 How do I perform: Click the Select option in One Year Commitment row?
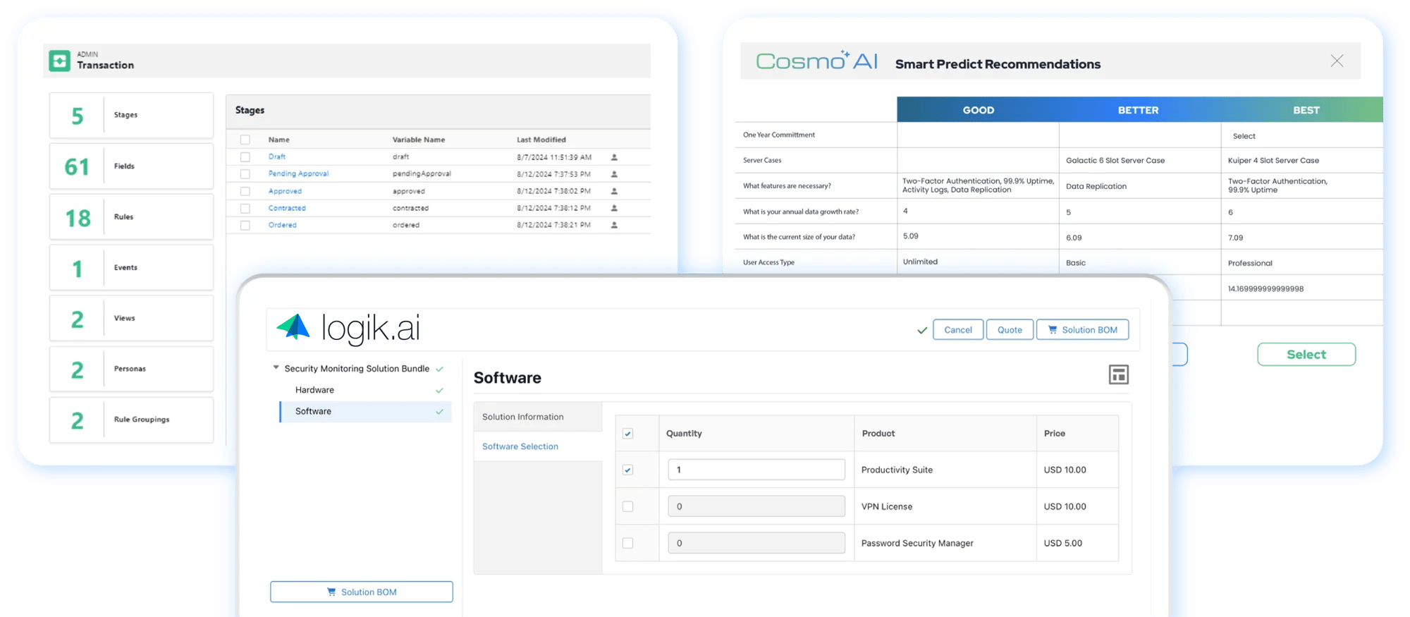tap(1244, 136)
